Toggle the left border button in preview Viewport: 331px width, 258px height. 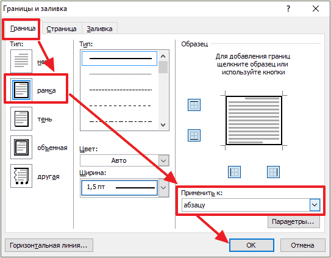click(234, 172)
